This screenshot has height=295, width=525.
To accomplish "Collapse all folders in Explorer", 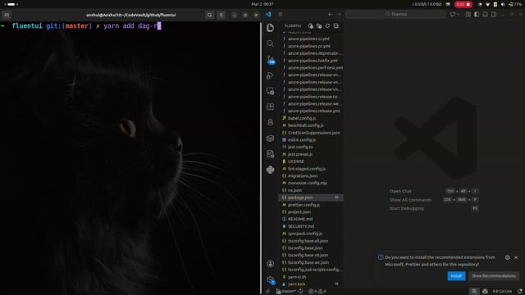I will click(x=336, y=25).
